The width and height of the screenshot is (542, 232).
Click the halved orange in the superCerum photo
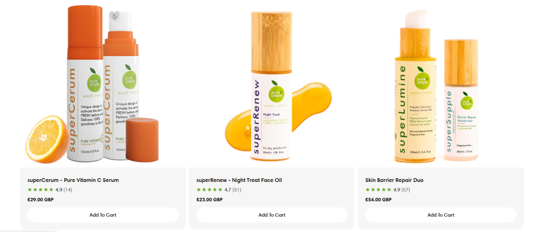click(47, 139)
